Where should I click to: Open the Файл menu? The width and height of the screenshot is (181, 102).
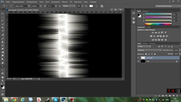pos(8,2)
